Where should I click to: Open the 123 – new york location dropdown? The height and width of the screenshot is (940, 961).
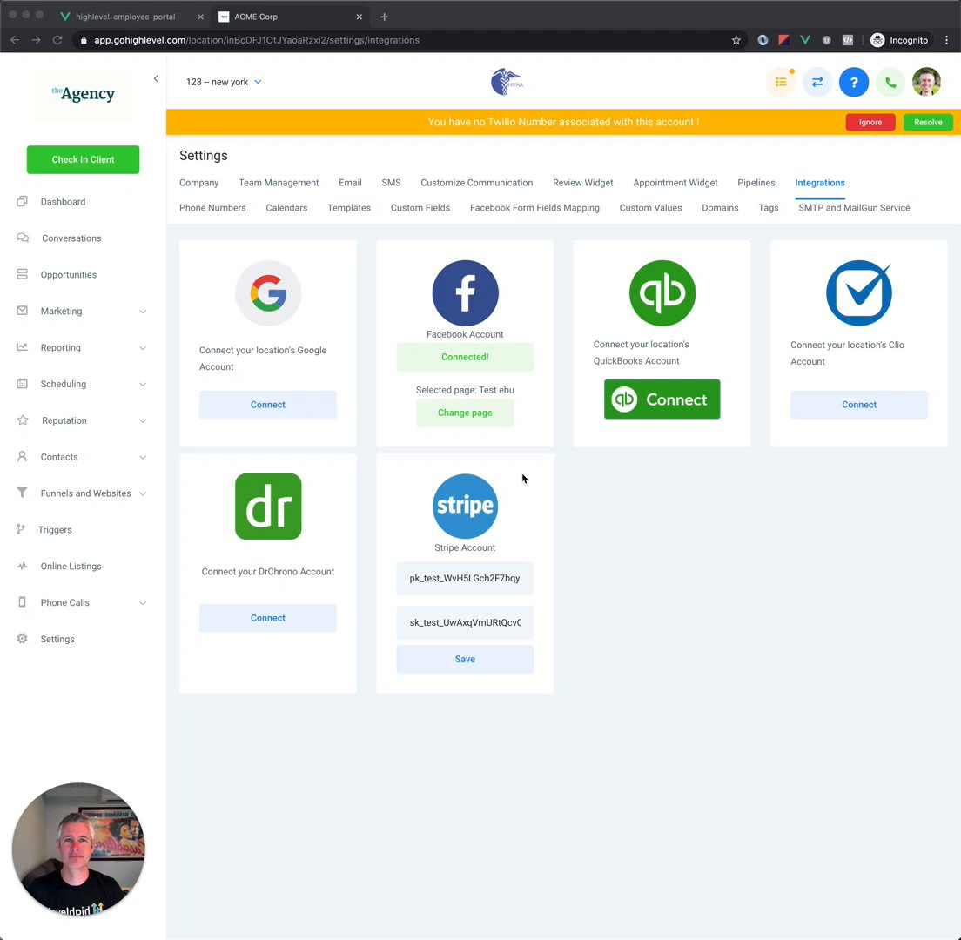click(x=224, y=82)
